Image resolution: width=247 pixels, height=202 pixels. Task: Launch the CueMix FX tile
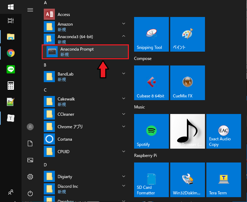point(188,83)
